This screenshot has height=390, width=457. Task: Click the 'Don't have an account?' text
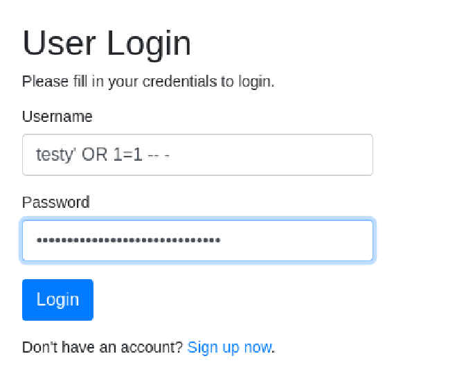(x=102, y=347)
